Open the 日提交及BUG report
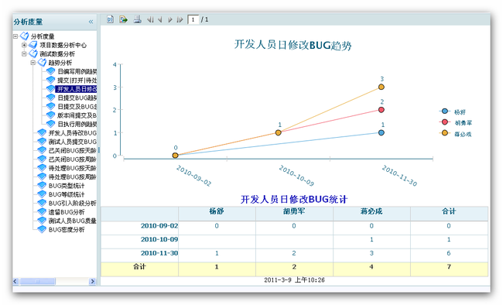The width and height of the screenshot is (503, 305). click(x=77, y=107)
